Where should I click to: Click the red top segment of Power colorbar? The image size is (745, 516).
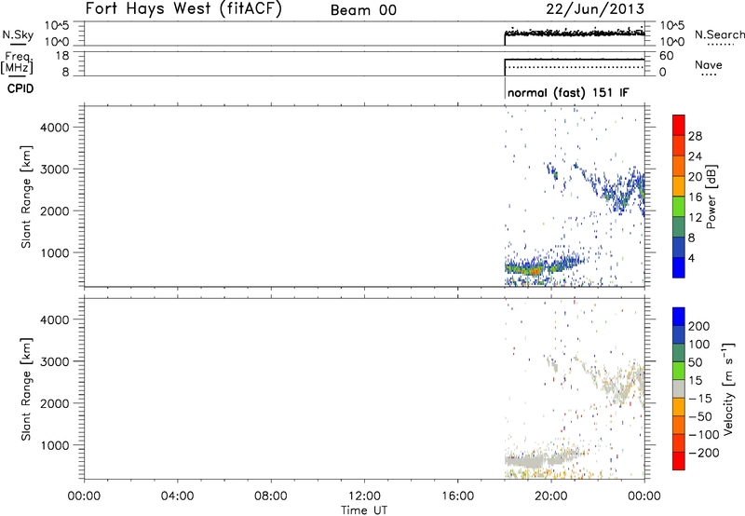[x=679, y=125]
